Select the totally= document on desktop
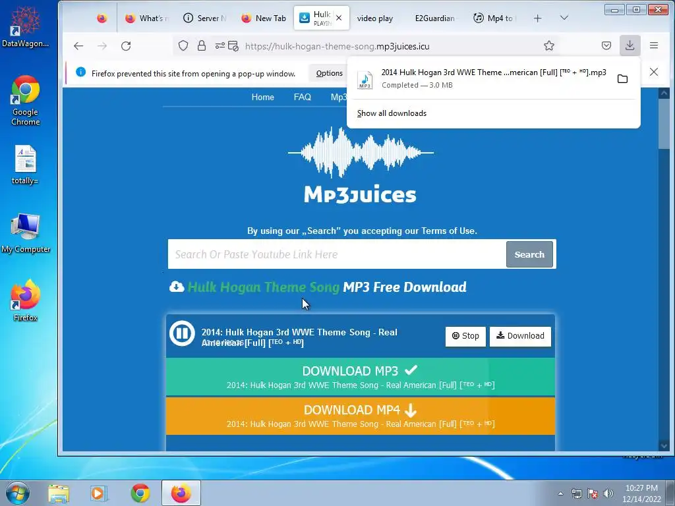 tap(26, 165)
